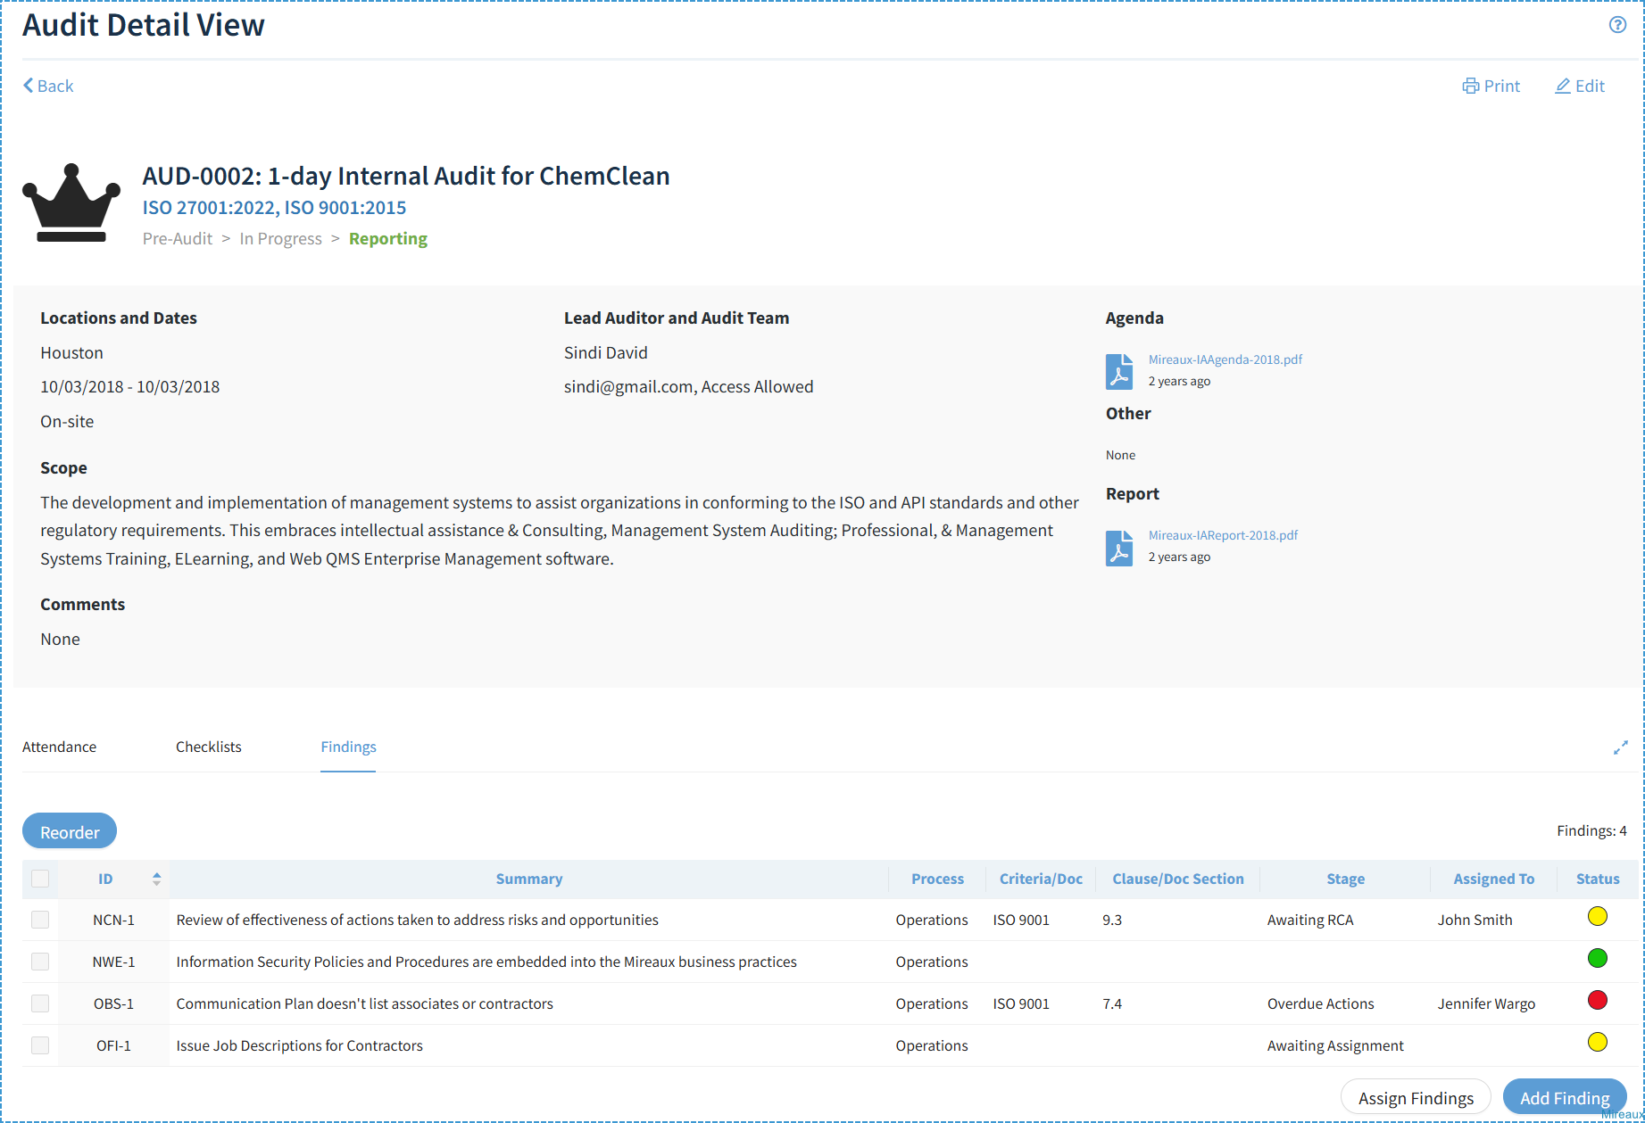Expand findings panel with fullscreen arrows icon
Screen dimensions: 1645x1123
[1621, 747]
